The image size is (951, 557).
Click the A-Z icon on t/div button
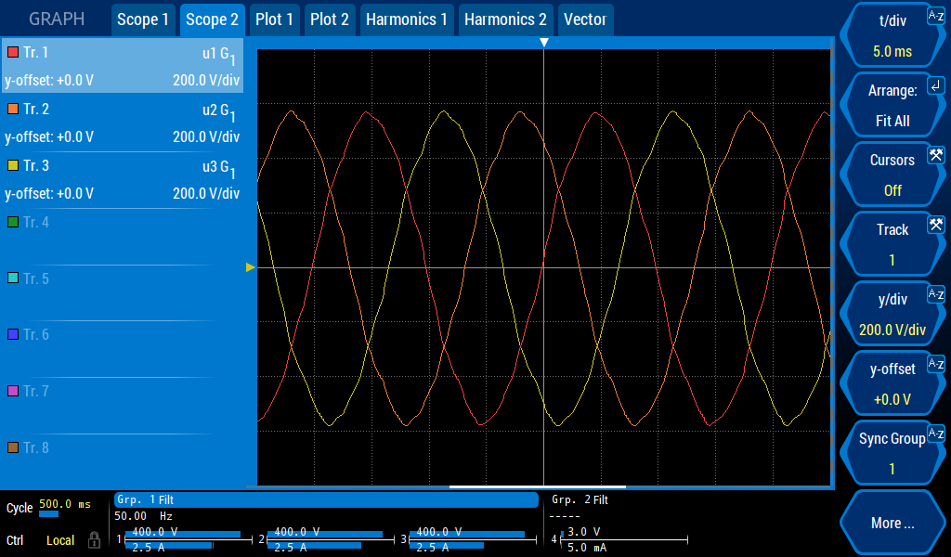point(935,15)
